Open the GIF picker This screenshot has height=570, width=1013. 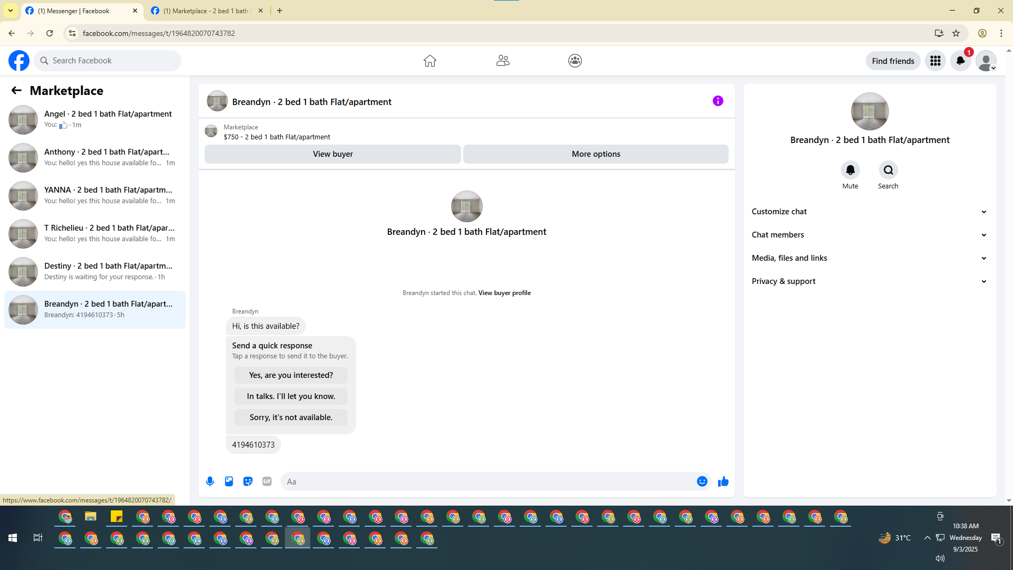tap(267, 481)
